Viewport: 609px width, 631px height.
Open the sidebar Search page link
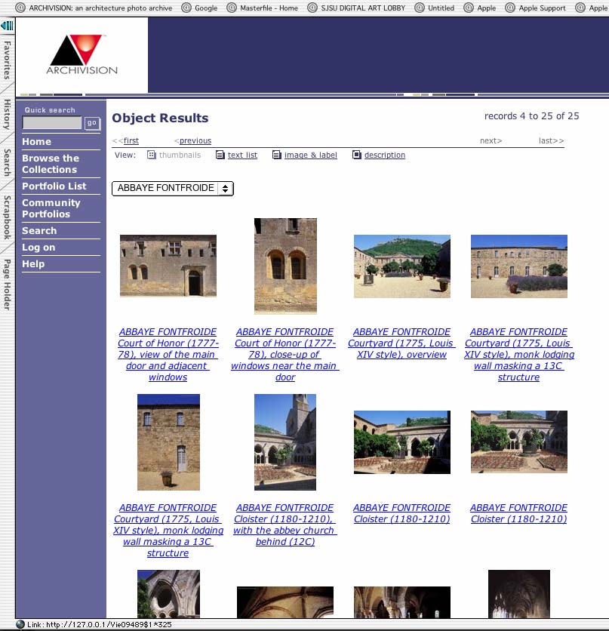[39, 231]
